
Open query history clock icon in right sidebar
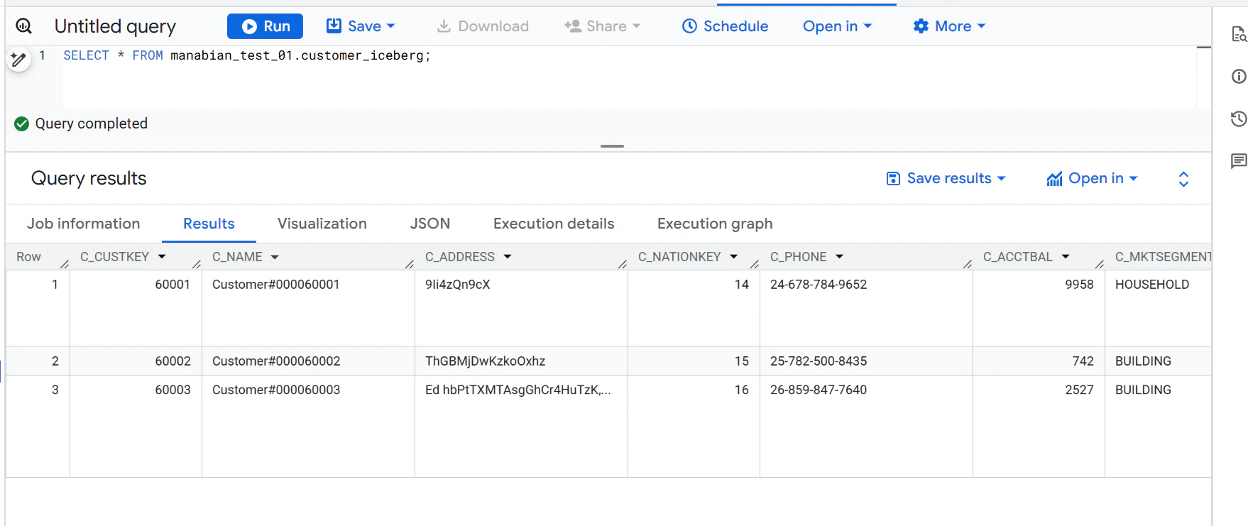pyautogui.click(x=1239, y=119)
